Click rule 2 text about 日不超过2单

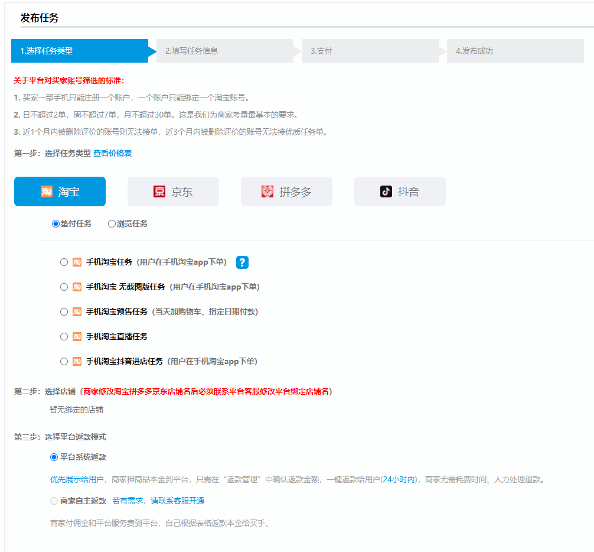[x=157, y=115]
